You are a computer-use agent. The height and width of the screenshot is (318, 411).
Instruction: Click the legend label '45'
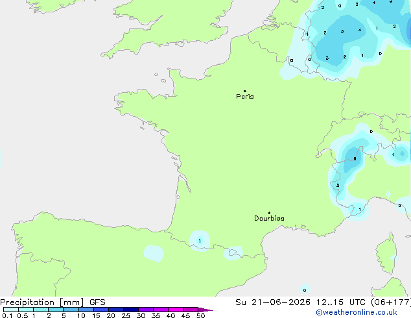click(185, 315)
